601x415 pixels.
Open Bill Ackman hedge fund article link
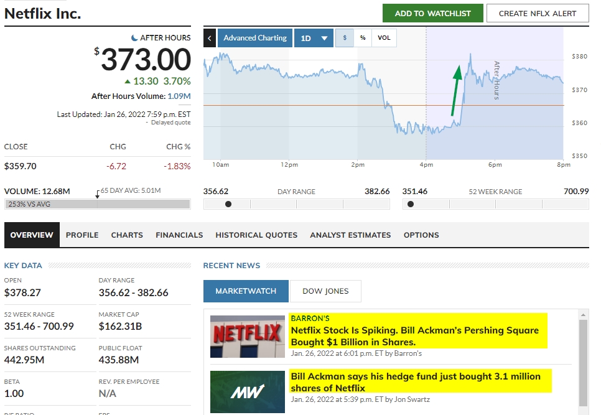pyautogui.click(x=416, y=381)
